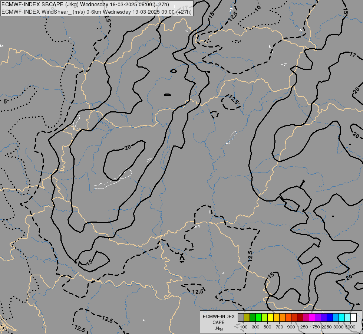Pick the pale cyan swatch beside white
Image resolution: width=363 pixels, height=334 pixels.
348,318
